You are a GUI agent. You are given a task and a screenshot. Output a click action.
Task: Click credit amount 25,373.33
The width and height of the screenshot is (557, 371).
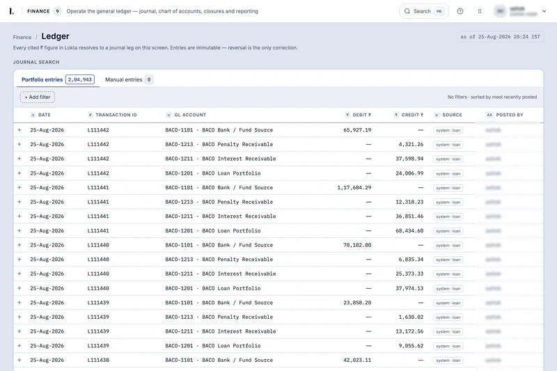coord(409,274)
